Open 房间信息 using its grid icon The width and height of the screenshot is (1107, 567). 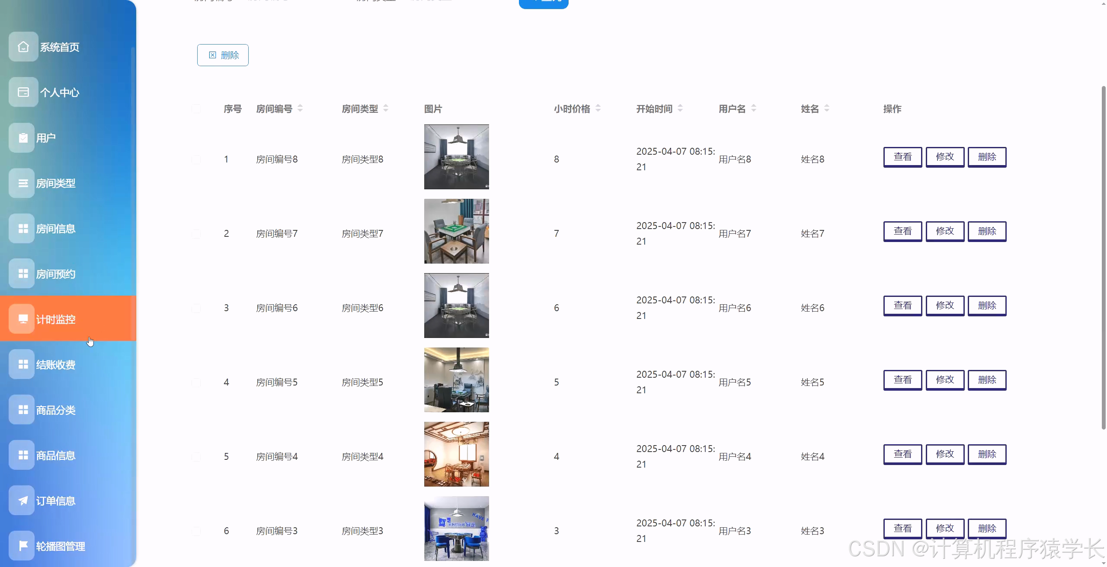21,228
